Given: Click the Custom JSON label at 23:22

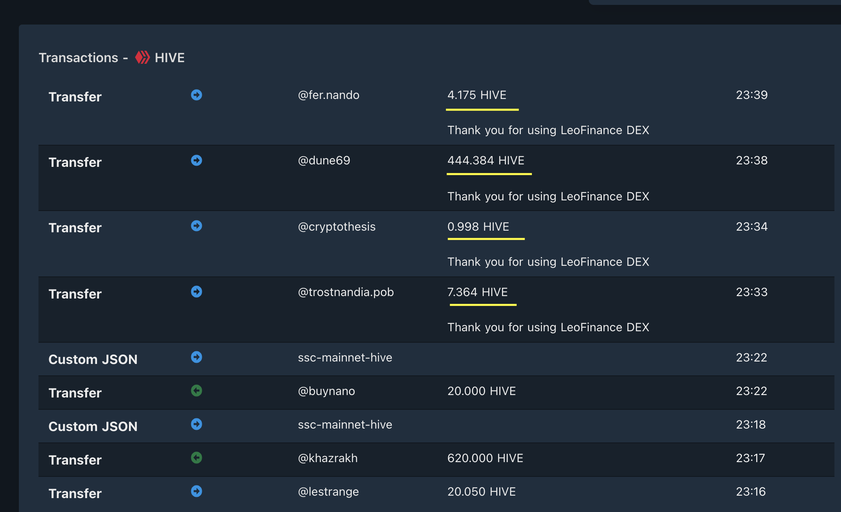Looking at the screenshot, I should [93, 359].
